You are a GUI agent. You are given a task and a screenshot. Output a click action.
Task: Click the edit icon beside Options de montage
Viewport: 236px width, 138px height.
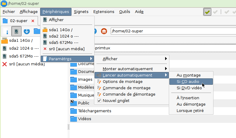99,82
